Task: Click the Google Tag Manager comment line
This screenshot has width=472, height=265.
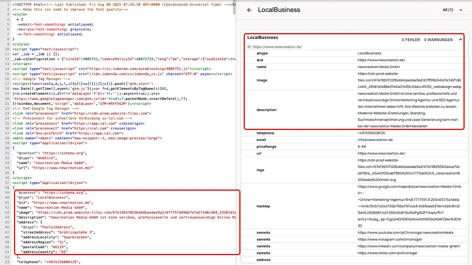Action: coord(41,79)
